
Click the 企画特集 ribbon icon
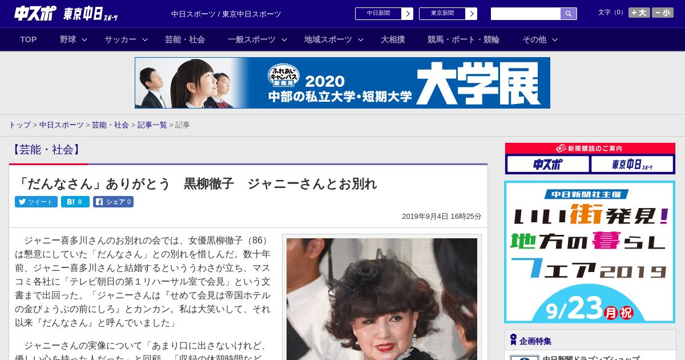coord(513,340)
